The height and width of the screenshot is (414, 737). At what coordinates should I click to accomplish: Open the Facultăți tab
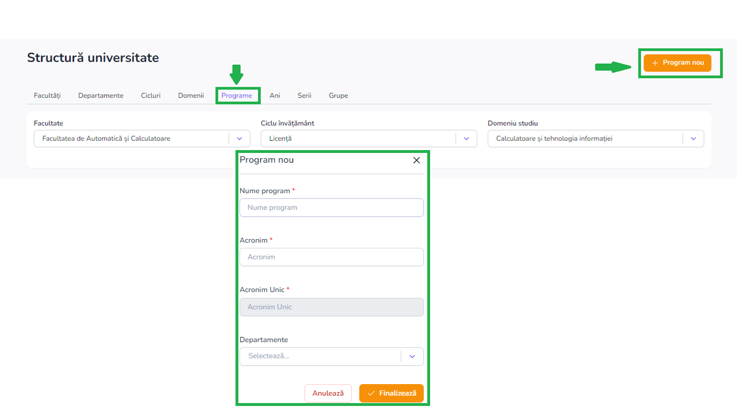pos(47,95)
